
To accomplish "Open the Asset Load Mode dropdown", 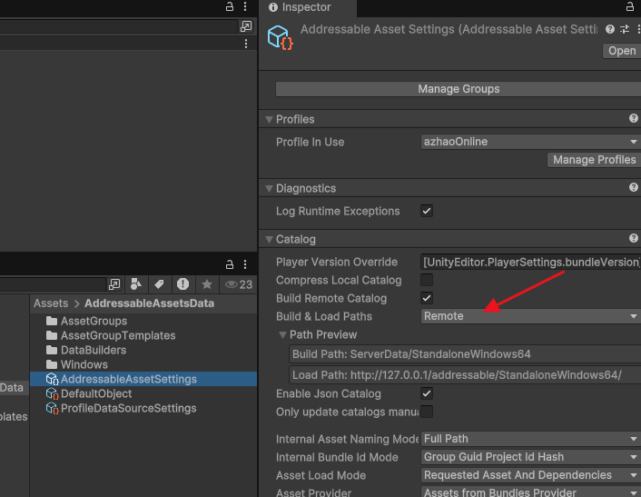I will point(530,475).
